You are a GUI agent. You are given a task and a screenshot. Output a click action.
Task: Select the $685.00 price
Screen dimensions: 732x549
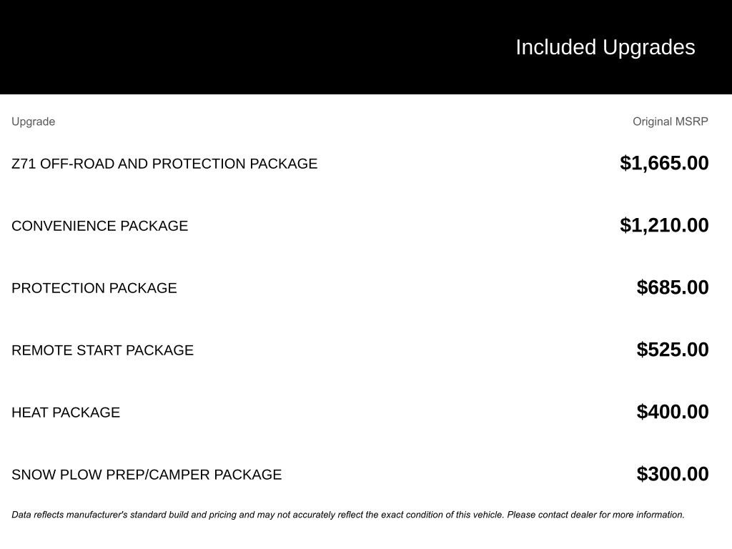coord(673,287)
